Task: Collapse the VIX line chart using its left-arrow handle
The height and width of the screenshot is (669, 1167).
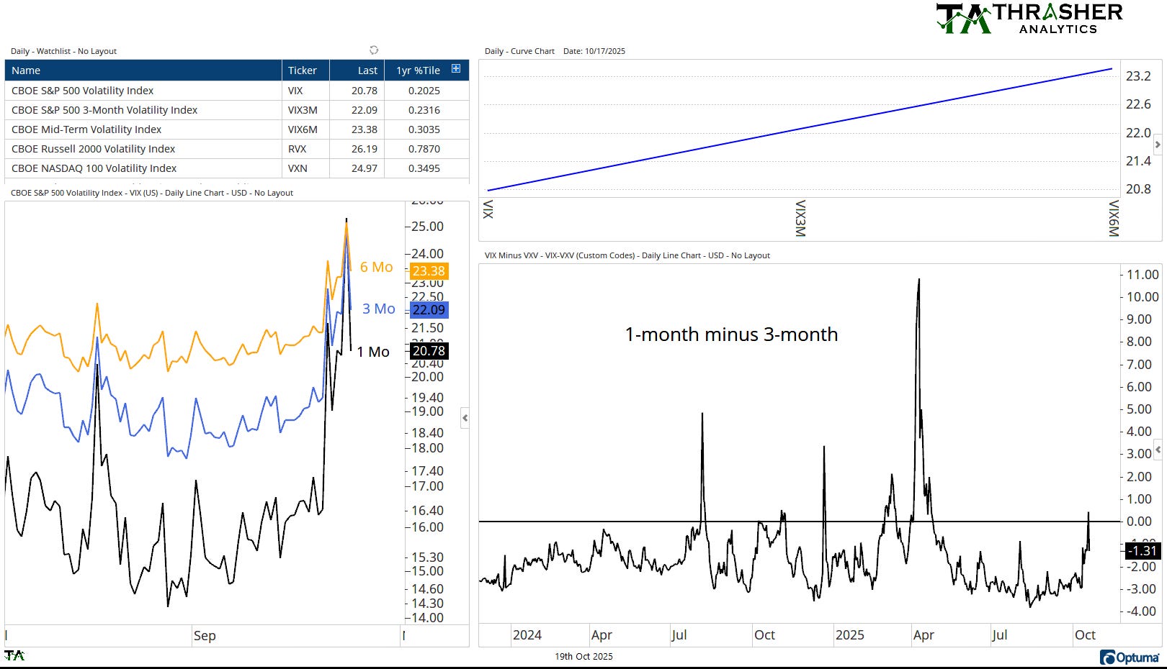Action: [x=465, y=417]
